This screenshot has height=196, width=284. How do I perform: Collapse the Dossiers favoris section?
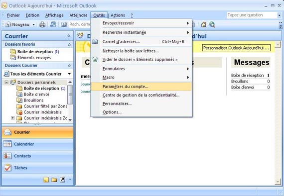tap(69, 44)
